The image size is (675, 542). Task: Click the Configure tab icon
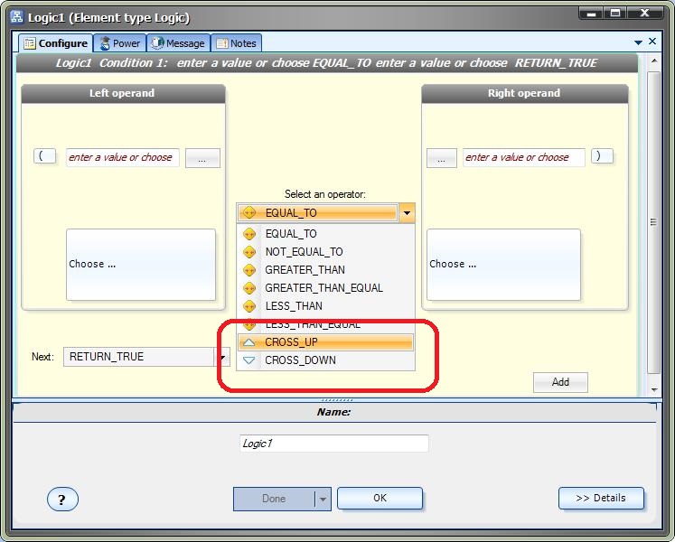click(x=29, y=43)
